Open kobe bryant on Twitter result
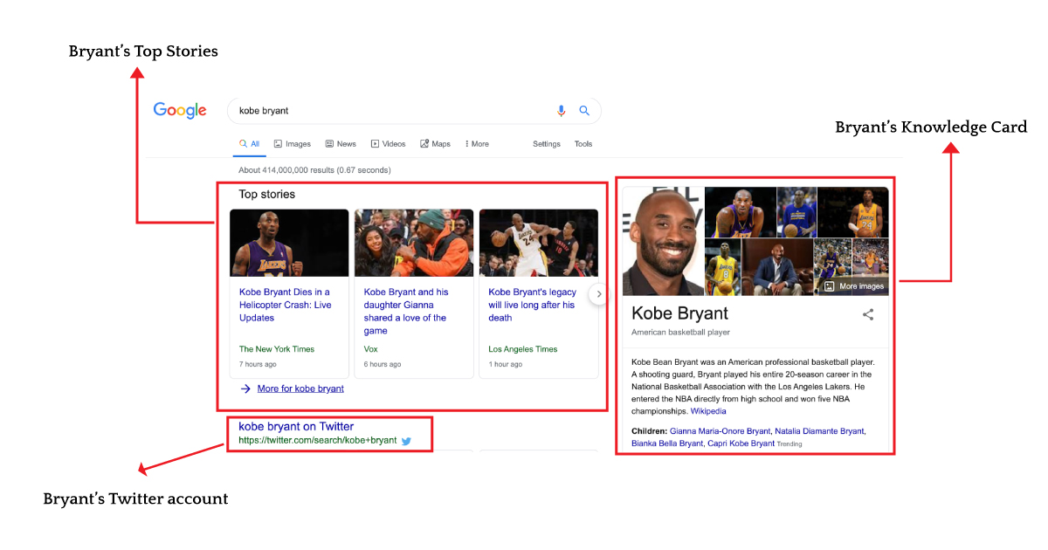The width and height of the screenshot is (1048, 550). pyautogui.click(x=296, y=427)
